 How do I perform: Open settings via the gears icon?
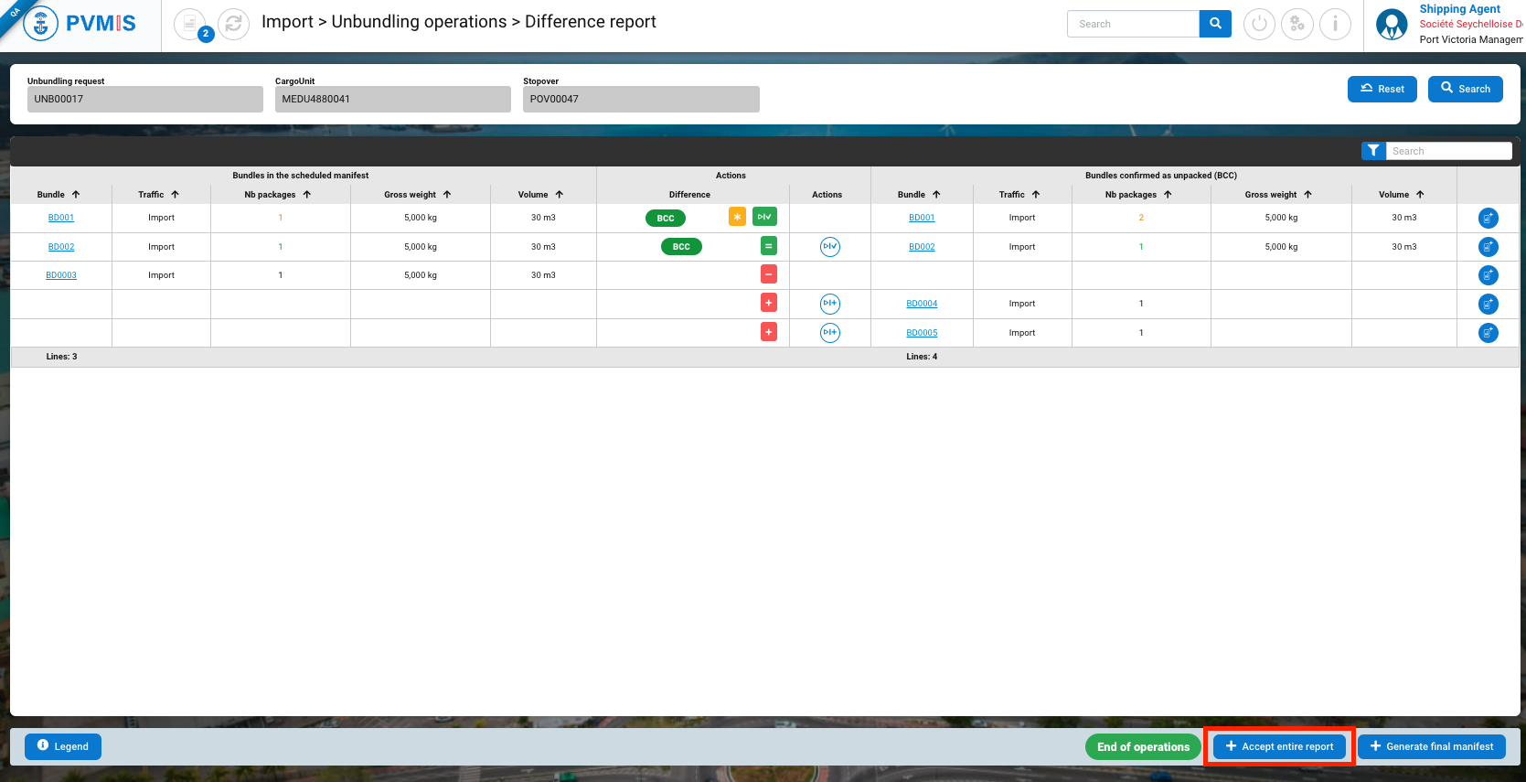(1297, 25)
